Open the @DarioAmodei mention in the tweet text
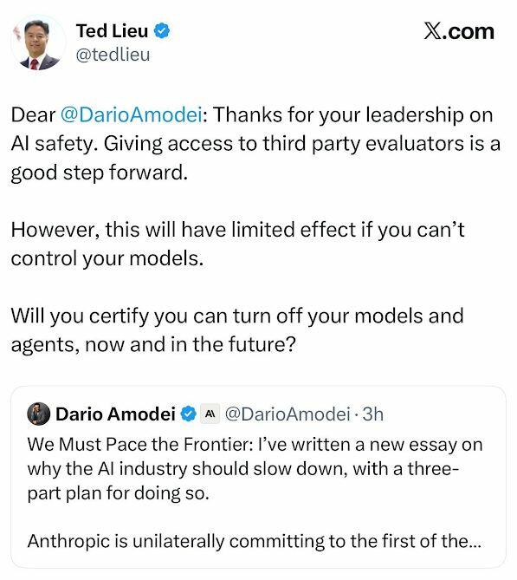 click(131, 114)
